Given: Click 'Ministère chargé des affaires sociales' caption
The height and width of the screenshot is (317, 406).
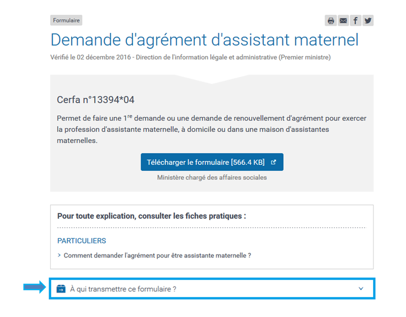Looking at the screenshot, I should click(x=212, y=178).
